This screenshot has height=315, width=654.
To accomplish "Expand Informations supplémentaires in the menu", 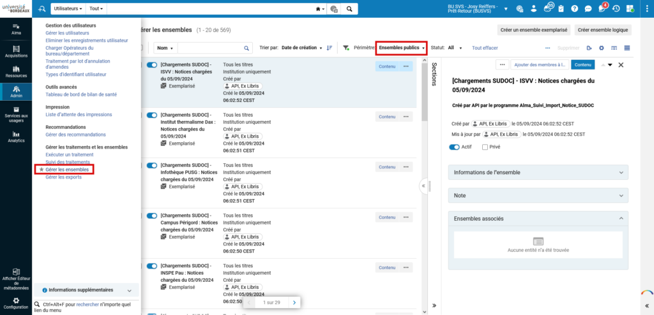I will pos(87,290).
